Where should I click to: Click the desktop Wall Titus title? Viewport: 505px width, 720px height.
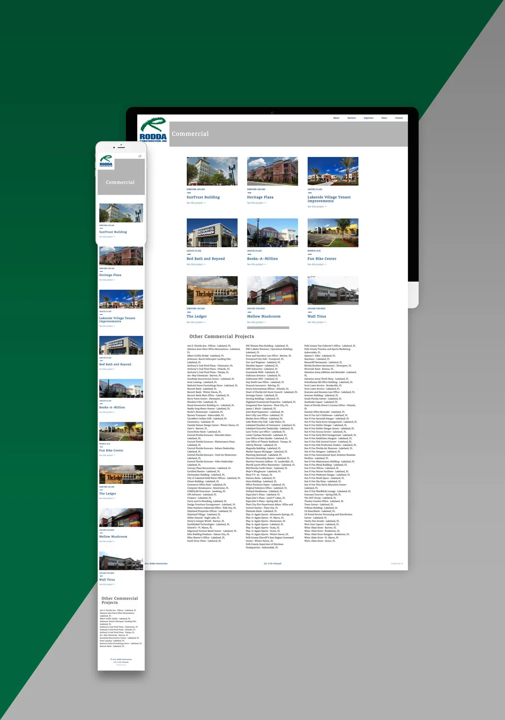coord(317,316)
